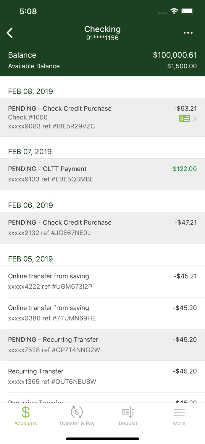
Task: Open Recurring Transfer ref #OUT6NEU8W
Action: (102, 377)
